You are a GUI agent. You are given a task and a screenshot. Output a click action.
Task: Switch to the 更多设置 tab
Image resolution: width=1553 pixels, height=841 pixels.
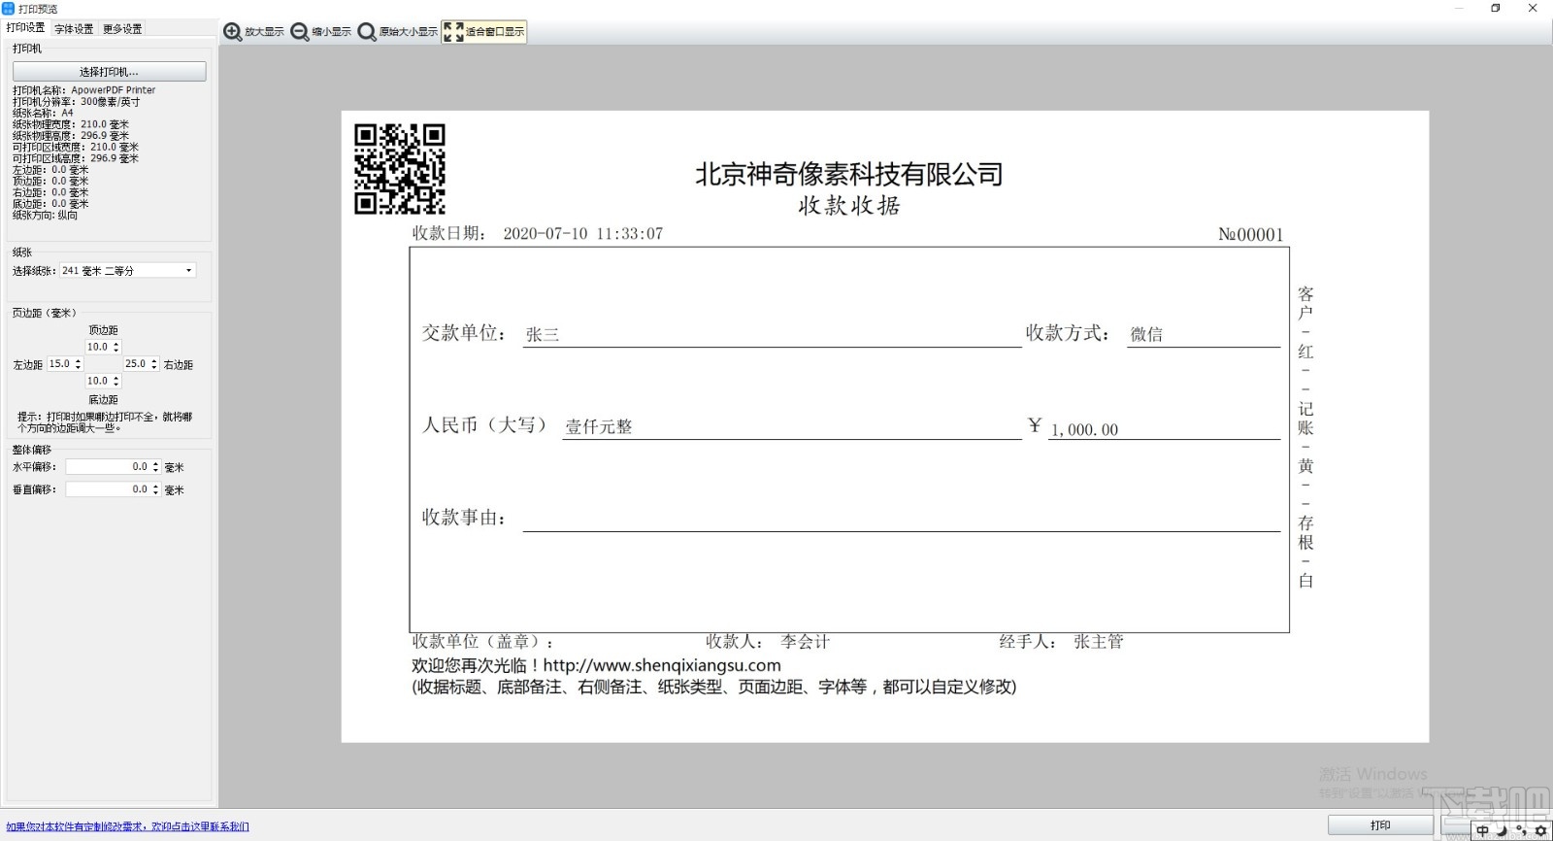pos(122,29)
